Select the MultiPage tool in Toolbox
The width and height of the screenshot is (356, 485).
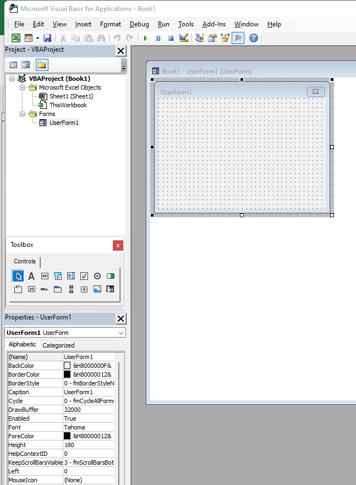58,289
